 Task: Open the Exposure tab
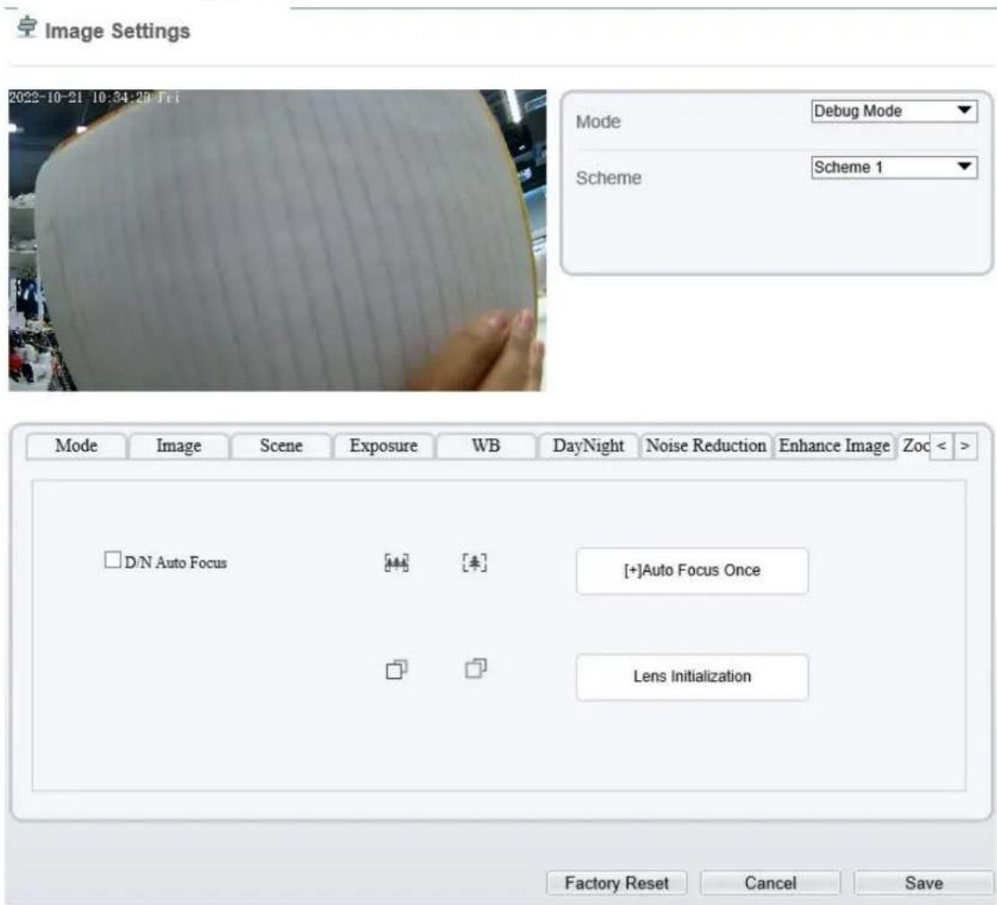click(x=384, y=446)
